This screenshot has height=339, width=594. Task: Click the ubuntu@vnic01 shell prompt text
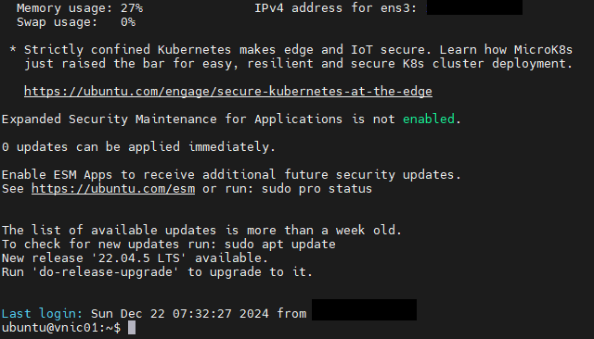point(61,327)
